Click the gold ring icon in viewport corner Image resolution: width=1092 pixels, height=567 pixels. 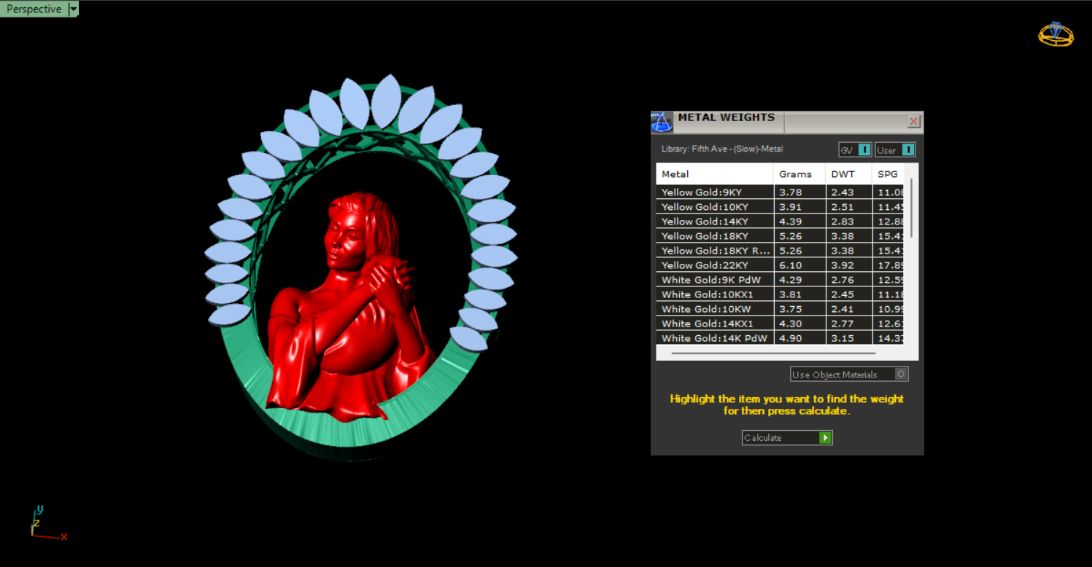pyautogui.click(x=1056, y=34)
